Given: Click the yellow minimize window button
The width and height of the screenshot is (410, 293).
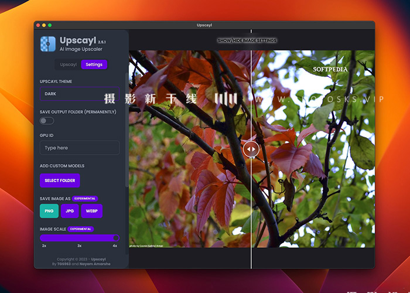Looking at the screenshot, I should [x=44, y=25].
